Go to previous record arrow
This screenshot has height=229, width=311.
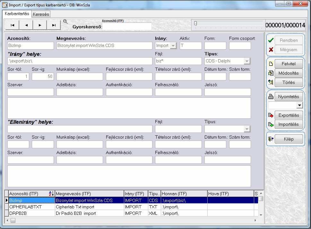[26, 25]
